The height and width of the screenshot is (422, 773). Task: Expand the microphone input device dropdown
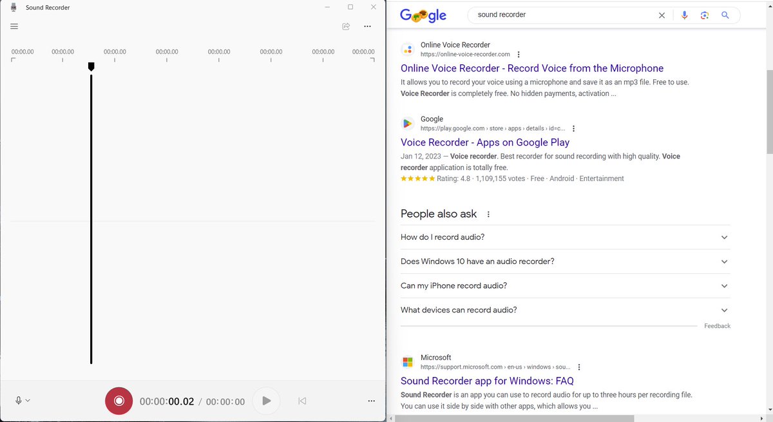click(28, 401)
